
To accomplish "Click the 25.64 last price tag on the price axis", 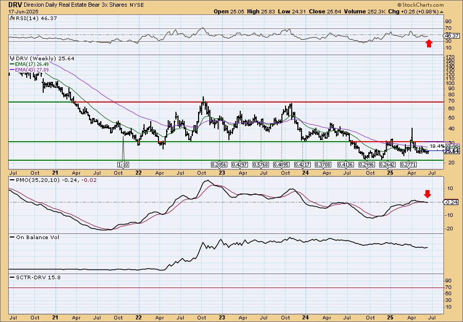I will (452, 151).
